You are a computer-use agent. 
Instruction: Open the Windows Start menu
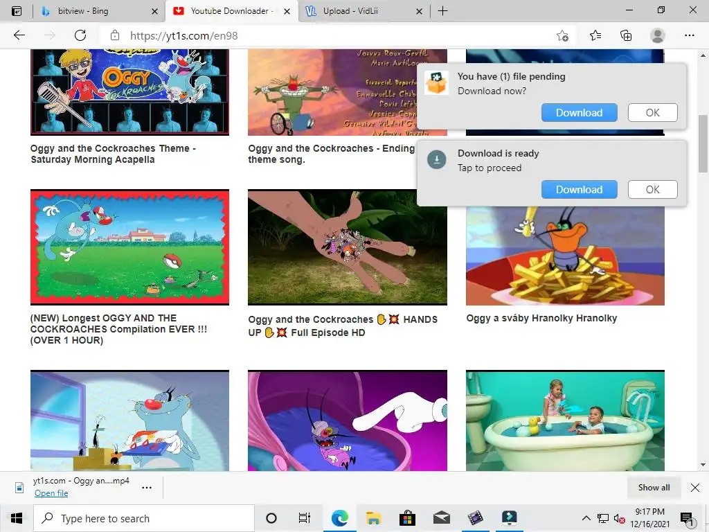tap(17, 518)
